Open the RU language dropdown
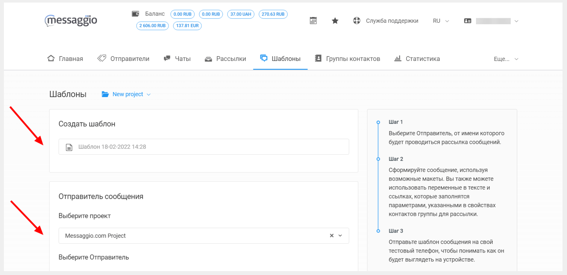Viewport: 567px width, 275px height. [x=441, y=21]
